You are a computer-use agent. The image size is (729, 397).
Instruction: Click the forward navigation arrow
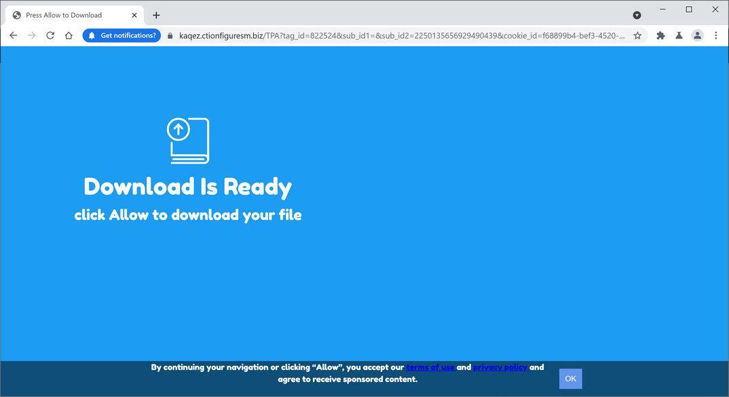[x=31, y=35]
